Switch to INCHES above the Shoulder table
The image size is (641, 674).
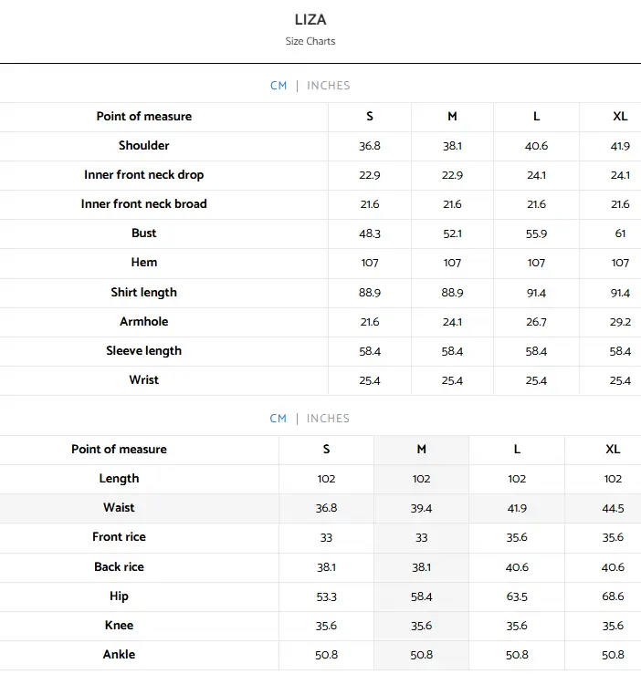tap(328, 86)
